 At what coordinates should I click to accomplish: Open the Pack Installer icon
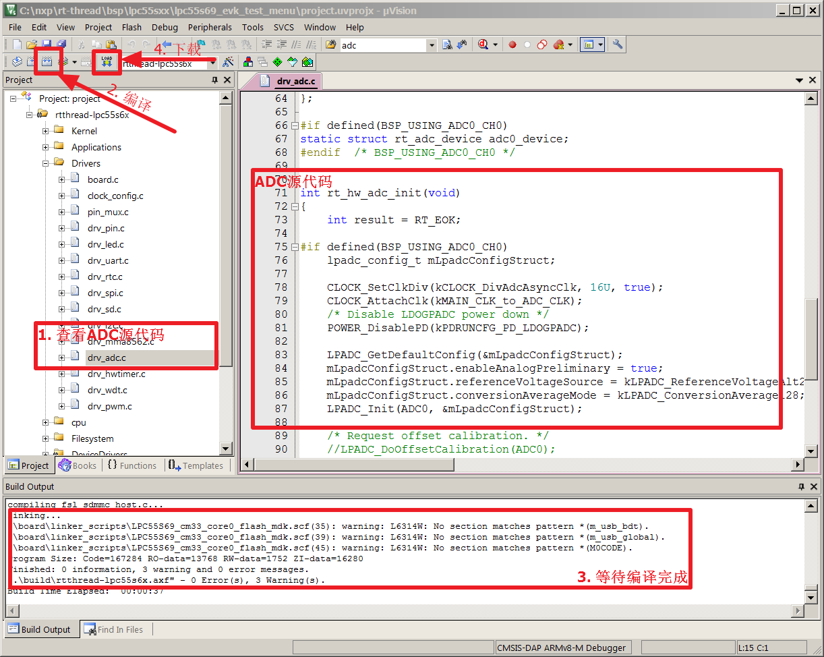click(x=307, y=62)
